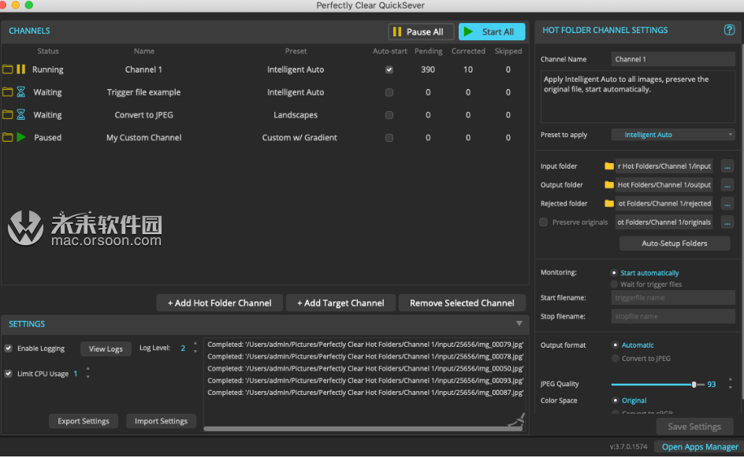Click the Start filename field
The width and height of the screenshot is (744, 458).
673,297
